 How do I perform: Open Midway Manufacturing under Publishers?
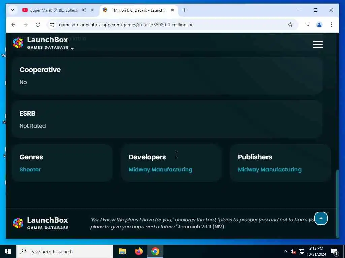coord(270,169)
